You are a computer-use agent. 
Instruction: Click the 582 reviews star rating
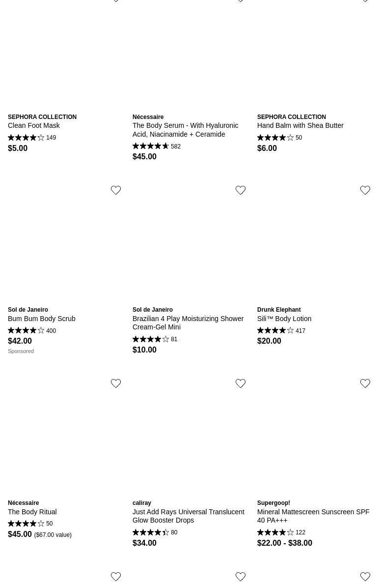(x=156, y=147)
